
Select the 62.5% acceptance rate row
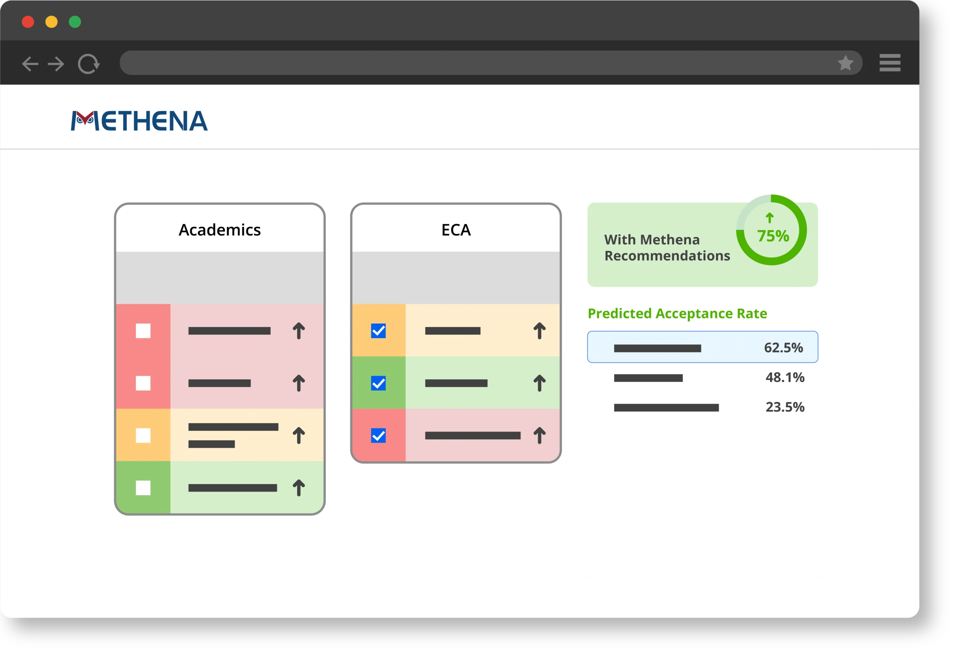click(x=702, y=347)
